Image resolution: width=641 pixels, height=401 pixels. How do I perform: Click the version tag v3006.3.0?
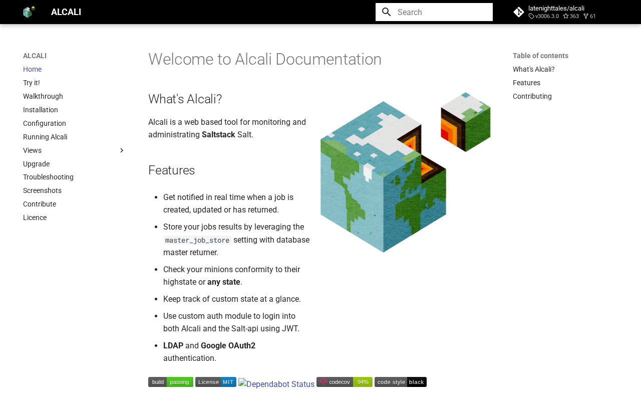[544, 16]
